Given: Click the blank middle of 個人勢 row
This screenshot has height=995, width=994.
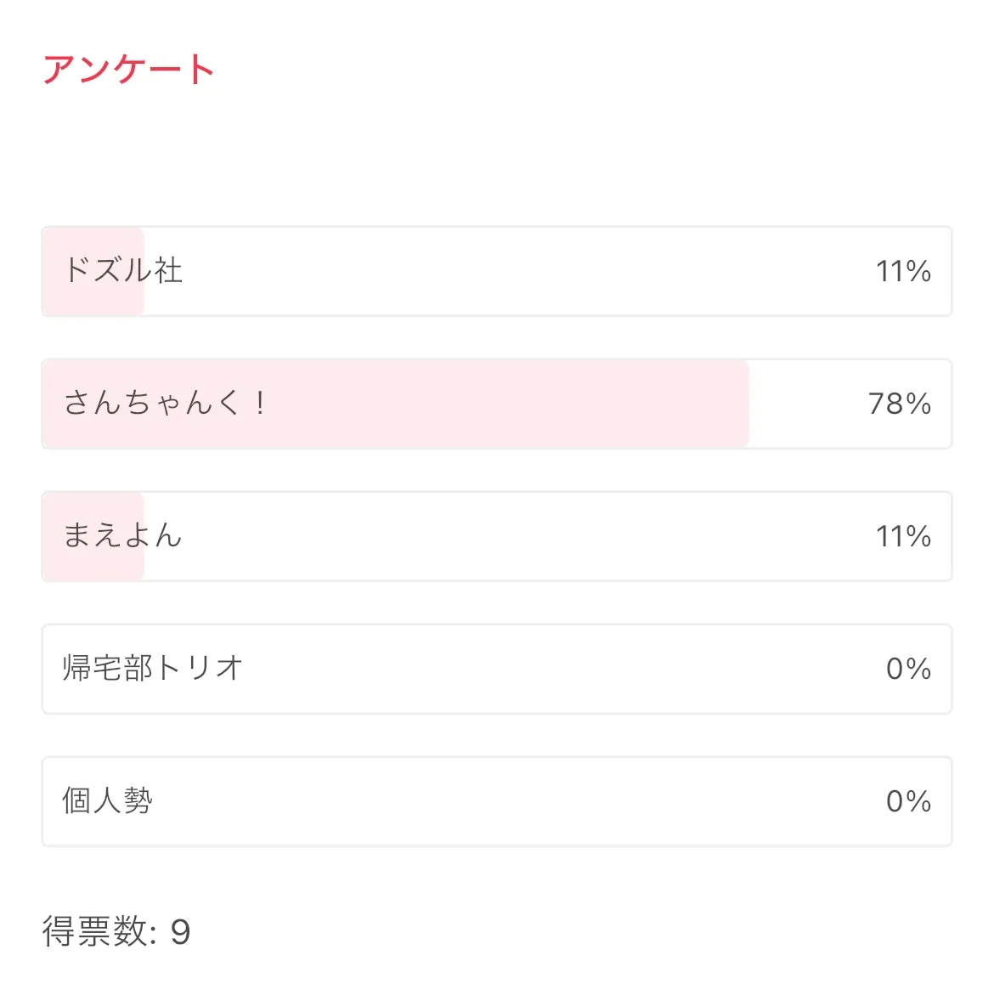Looking at the screenshot, I should point(510,802).
